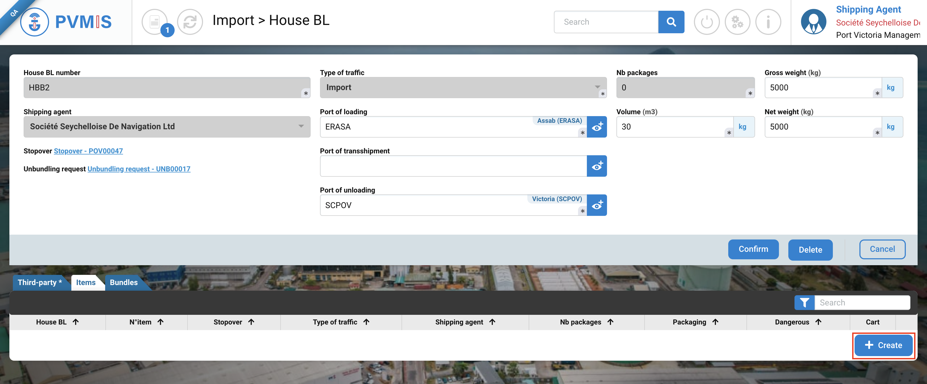Click the Port of transshipment input field
Viewport: 927px width, 384px height.
(x=453, y=166)
